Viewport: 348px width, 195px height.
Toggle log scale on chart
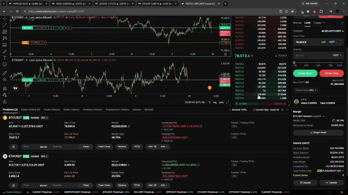(x=215, y=102)
